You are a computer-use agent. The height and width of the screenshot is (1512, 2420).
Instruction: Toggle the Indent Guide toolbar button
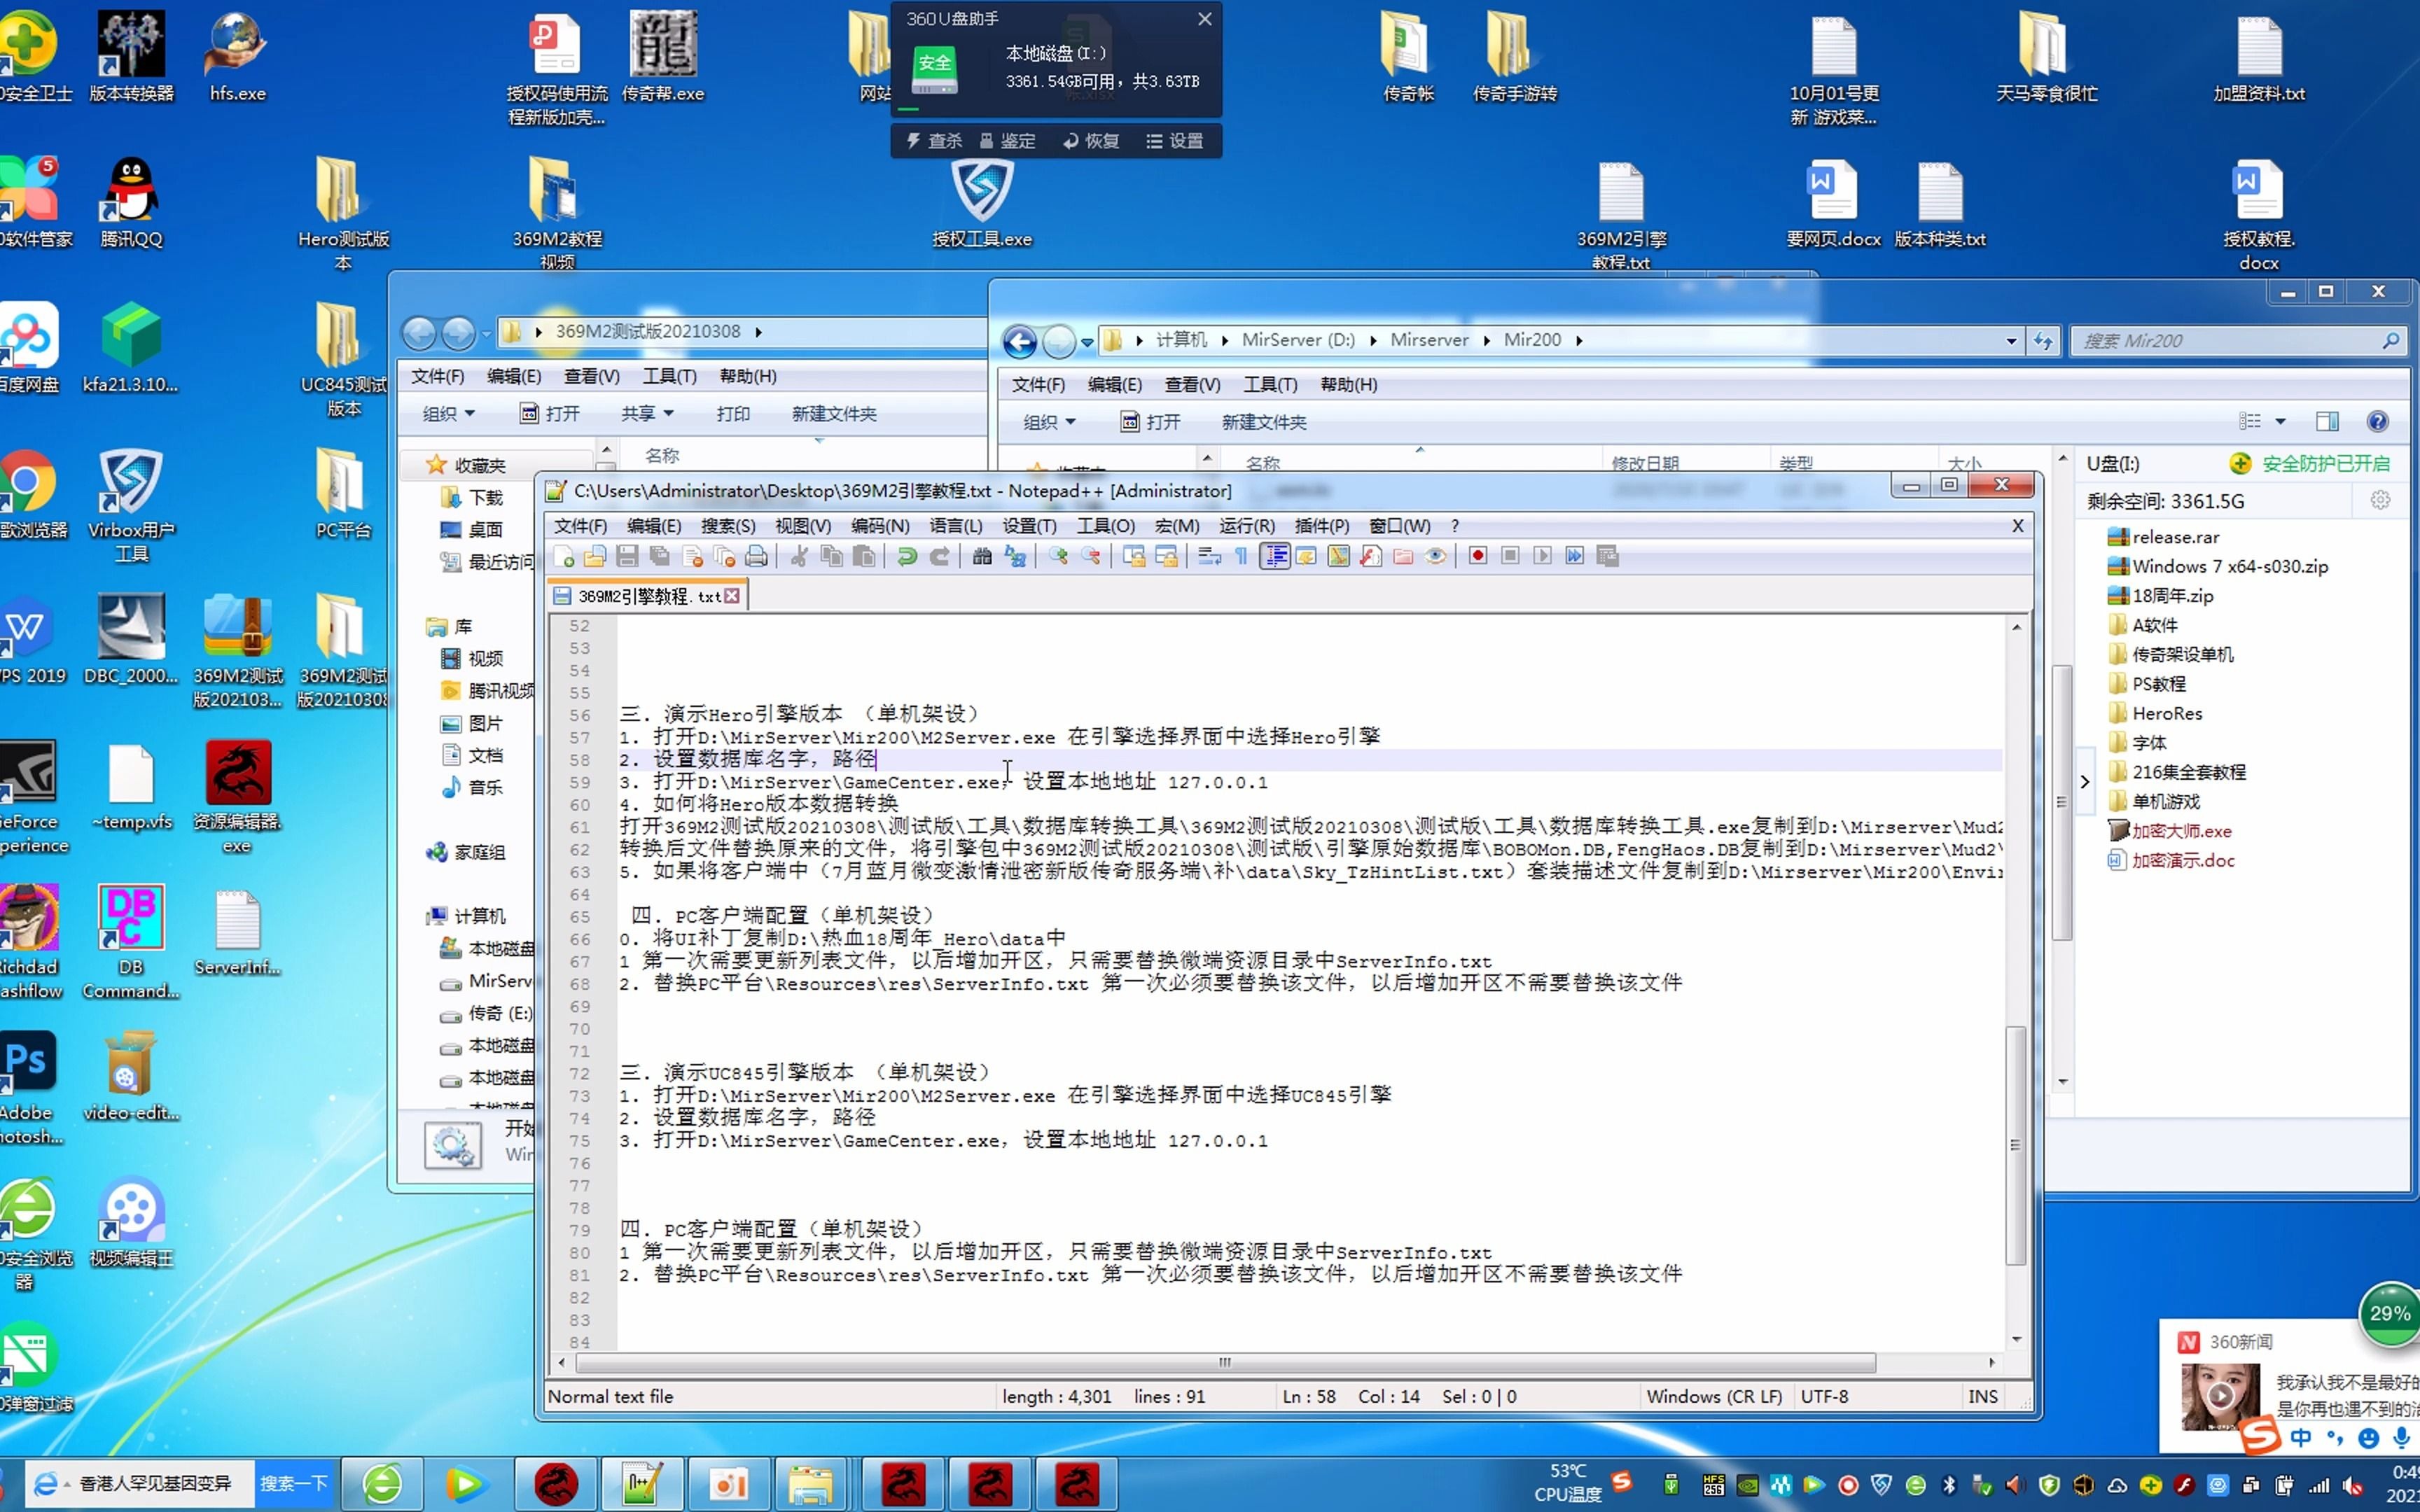coord(1275,556)
